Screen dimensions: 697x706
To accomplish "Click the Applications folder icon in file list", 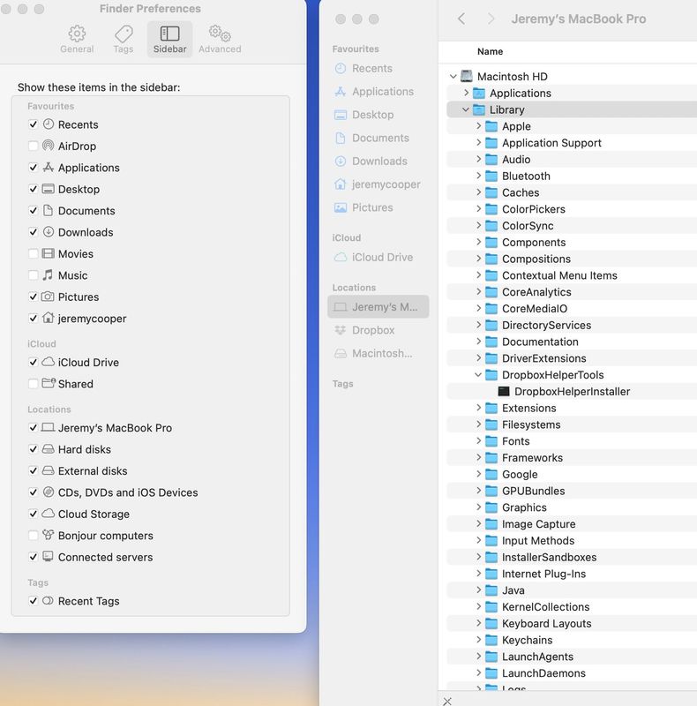I will pos(478,94).
